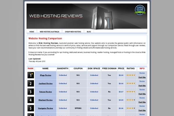Click rank 2 badge icon
The image size is (174, 116).
31,83
